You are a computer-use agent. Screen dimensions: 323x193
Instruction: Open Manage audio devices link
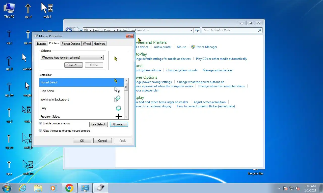(218, 70)
